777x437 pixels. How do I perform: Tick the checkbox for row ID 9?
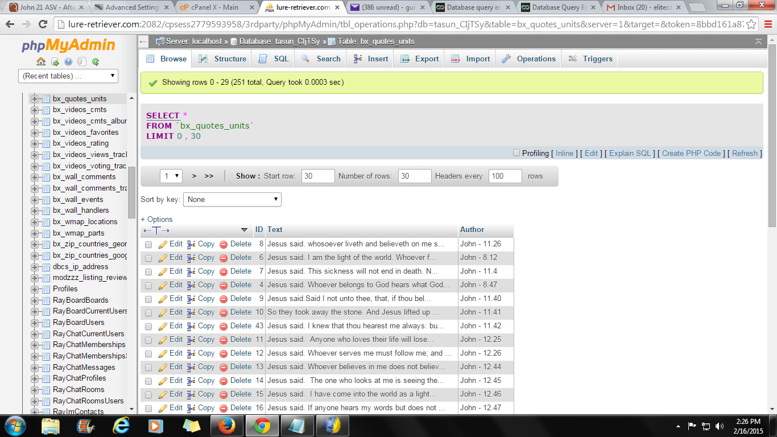pos(148,299)
